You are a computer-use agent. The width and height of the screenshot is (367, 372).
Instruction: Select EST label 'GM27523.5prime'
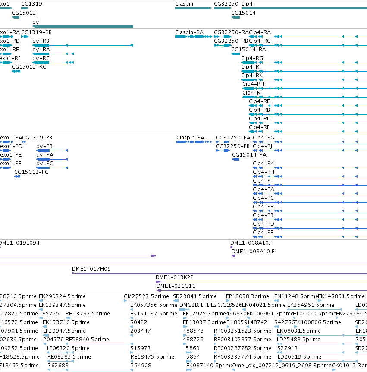tap(147, 296)
